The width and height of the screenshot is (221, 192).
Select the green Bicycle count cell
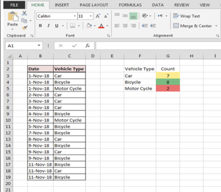[x=168, y=82]
